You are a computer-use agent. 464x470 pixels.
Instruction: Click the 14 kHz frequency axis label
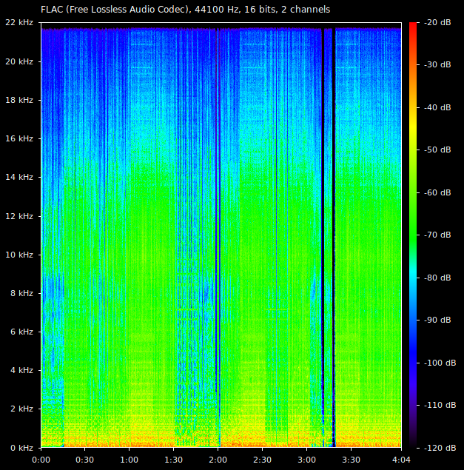[x=19, y=177]
